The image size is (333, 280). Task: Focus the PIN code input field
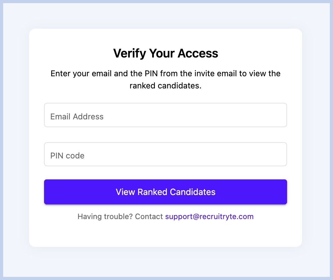click(x=166, y=154)
